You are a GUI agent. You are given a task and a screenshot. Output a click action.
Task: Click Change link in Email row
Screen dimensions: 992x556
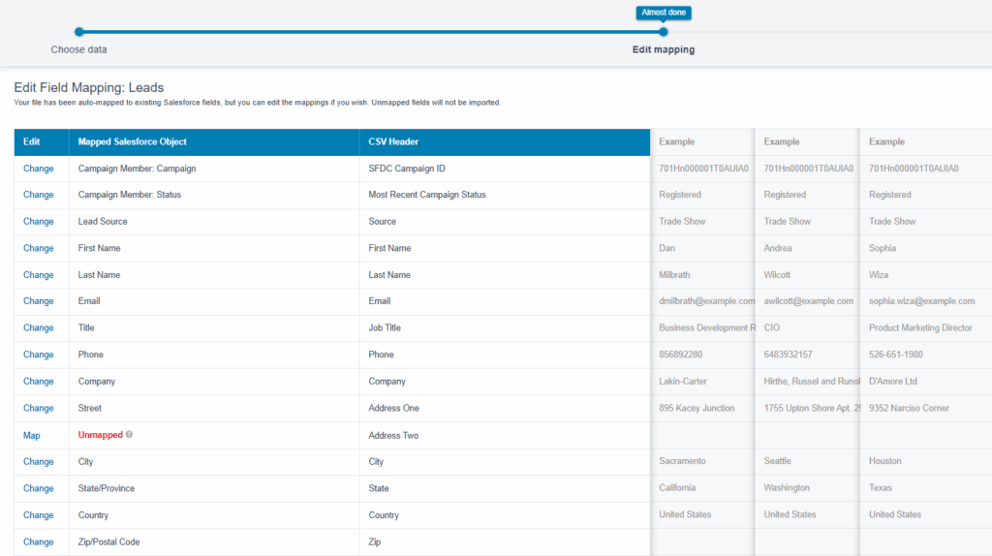[x=38, y=301]
